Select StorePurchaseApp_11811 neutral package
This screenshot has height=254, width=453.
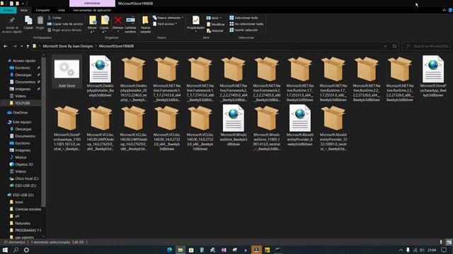67,128
